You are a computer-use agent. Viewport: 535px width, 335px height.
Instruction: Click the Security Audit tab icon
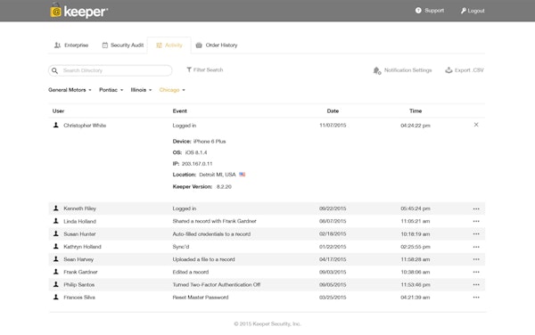pyautogui.click(x=104, y=45)
